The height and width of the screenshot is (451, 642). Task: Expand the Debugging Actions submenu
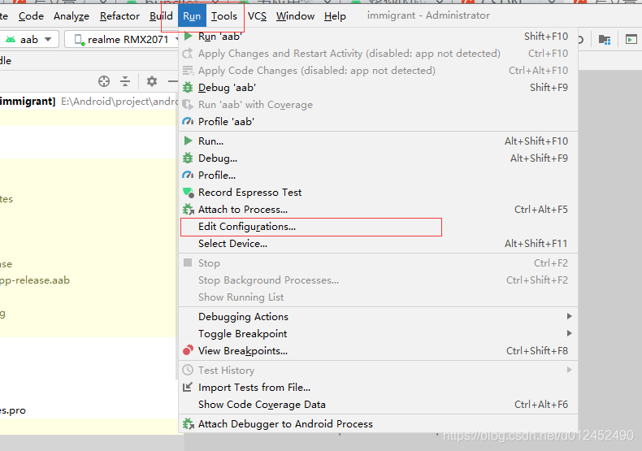(x=378, y=316)
